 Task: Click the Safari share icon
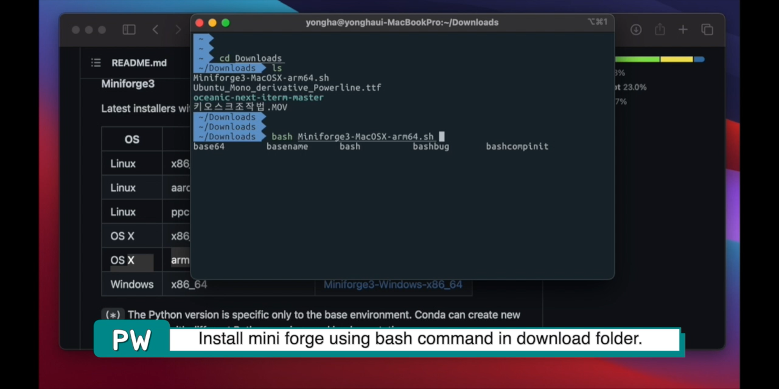660,30
